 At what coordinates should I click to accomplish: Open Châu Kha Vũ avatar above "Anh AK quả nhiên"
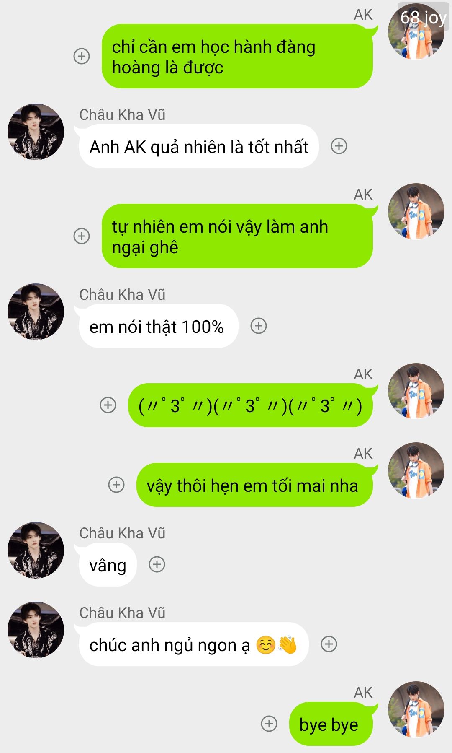point(36,132)
